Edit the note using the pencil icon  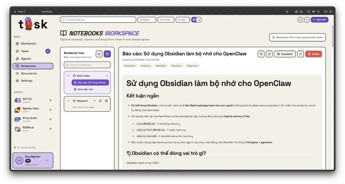click(x=269, y=54)
